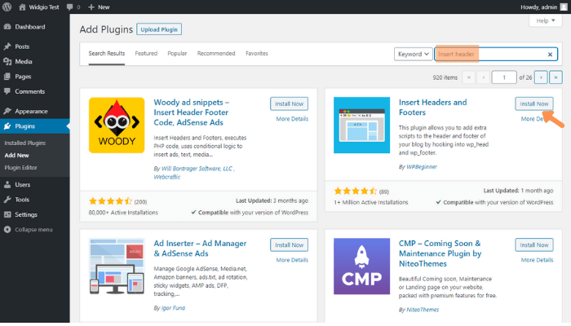Open NiteoThemes author link
571x326 pixels.
coord(423,310)
